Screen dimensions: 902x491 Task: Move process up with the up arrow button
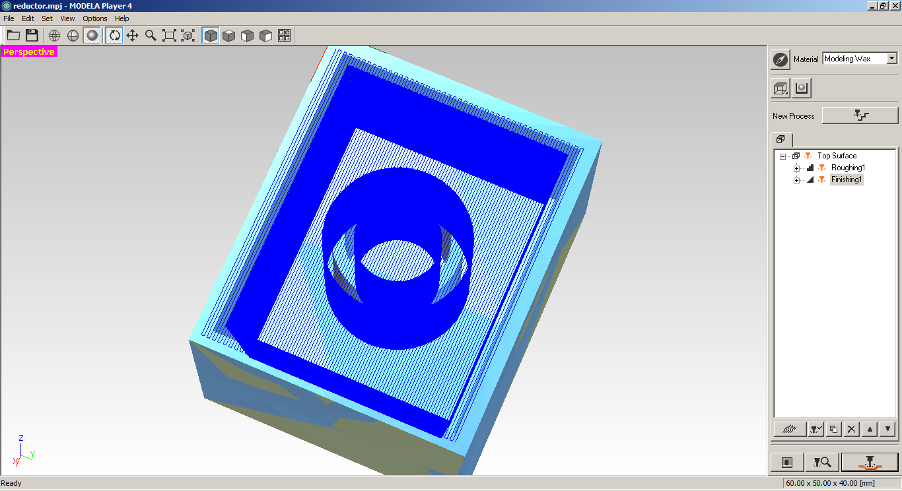(x=870, y=430)
